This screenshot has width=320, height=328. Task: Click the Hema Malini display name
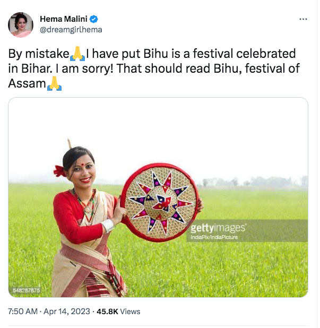(x=64, y=19)
